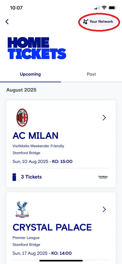Image resolution: width=122 pixels, height=264 pixels.
Task: Open the AC MILAN match title
Action: pos(35,136)
